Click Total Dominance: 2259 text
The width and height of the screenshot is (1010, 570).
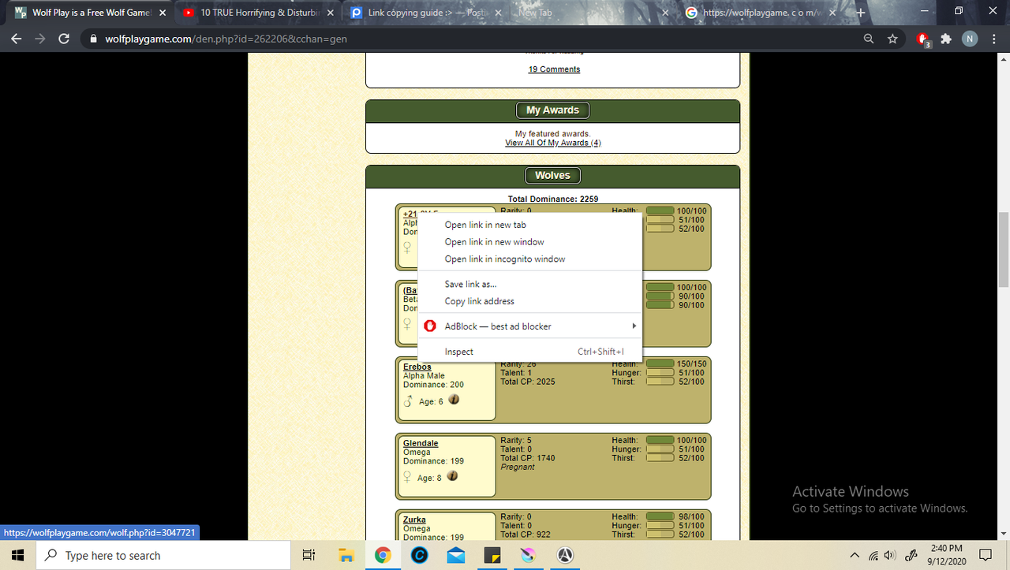click(552, 199)
